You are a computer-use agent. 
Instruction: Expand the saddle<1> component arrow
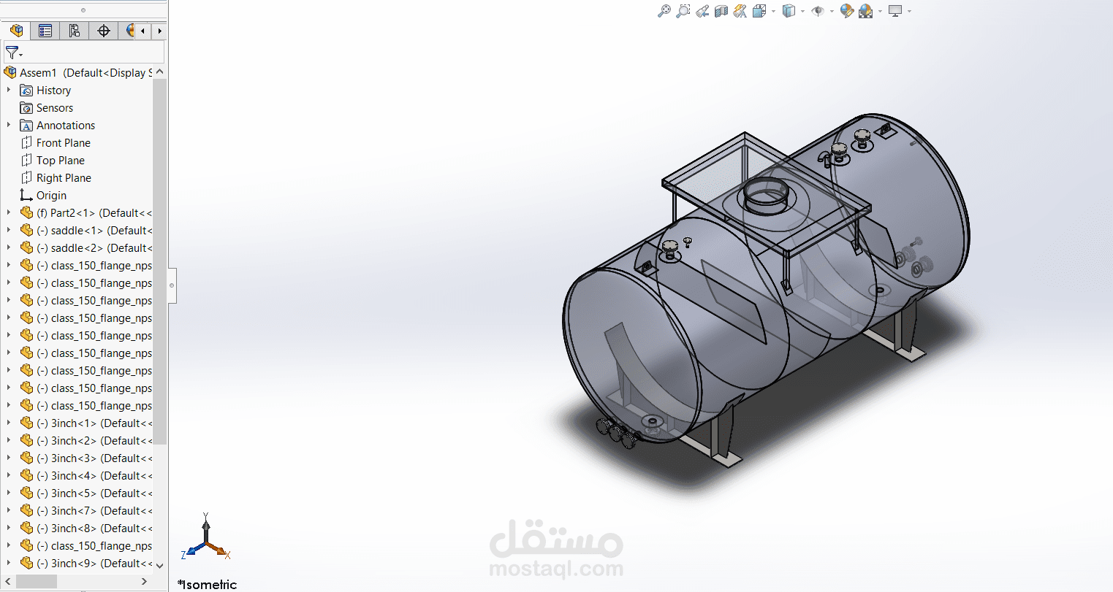click(x=9, y=230)
